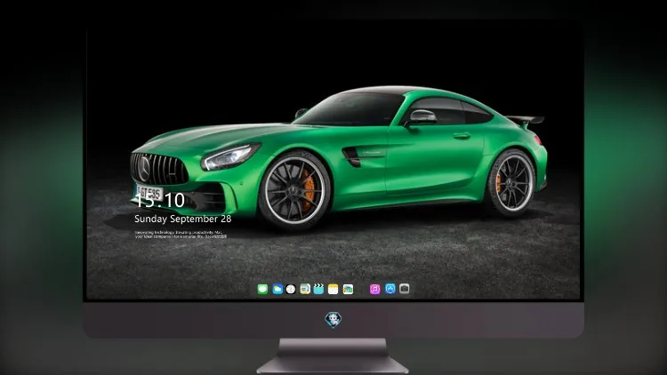The image size is (667, 375).
Task: Click the "Sunday September 28" date text
Action: pyautogui.click(x=183, y=219)
